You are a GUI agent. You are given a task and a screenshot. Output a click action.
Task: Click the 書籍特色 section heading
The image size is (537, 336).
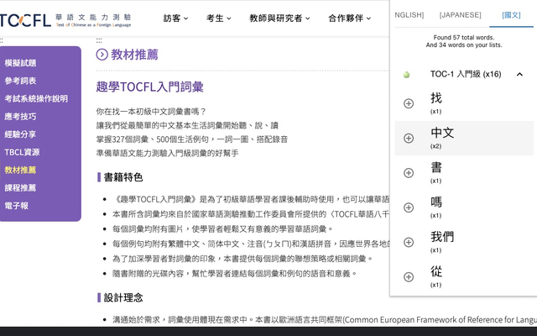click(x=123, y=177)
